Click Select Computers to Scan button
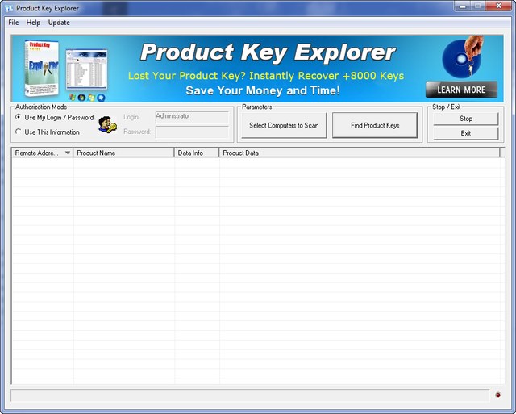This screenshot has width=516, height=414. [284, 125]
